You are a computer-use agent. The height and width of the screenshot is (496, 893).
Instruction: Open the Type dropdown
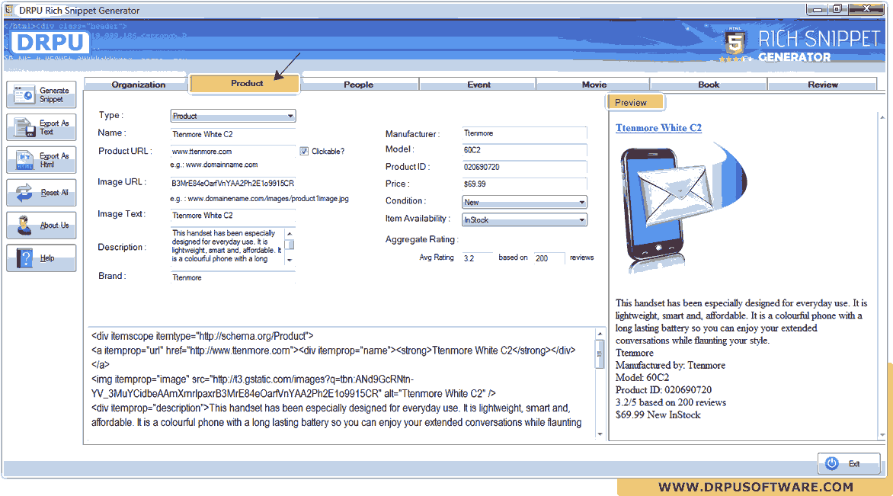point(233,116)
